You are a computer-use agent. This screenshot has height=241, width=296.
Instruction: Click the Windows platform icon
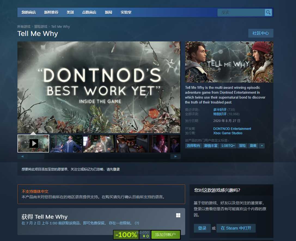tap(178, 215)
